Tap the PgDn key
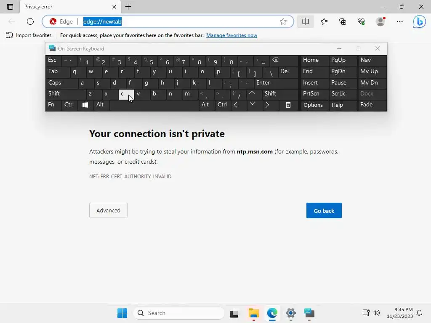Viewport: 431px width, 323px height. click(x=343, y=71)
